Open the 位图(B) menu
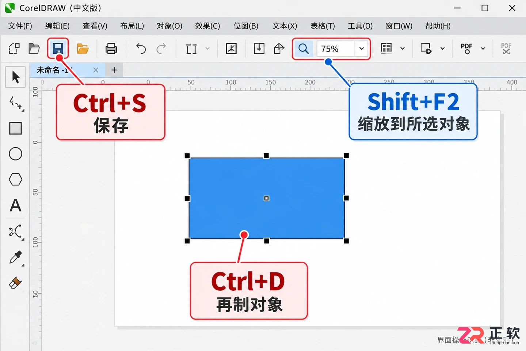This screenshot has width=526, height=351. point(246,26)
